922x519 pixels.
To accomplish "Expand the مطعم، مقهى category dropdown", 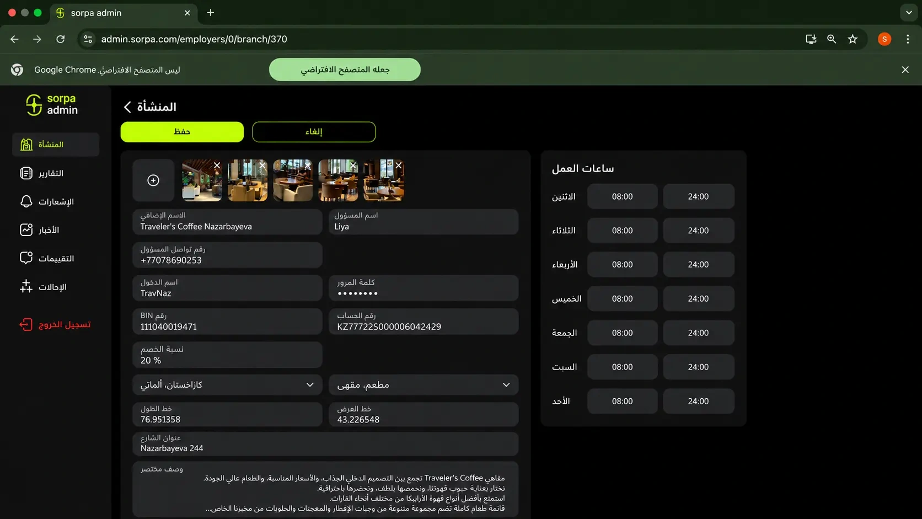I will (x=424, y=385).
